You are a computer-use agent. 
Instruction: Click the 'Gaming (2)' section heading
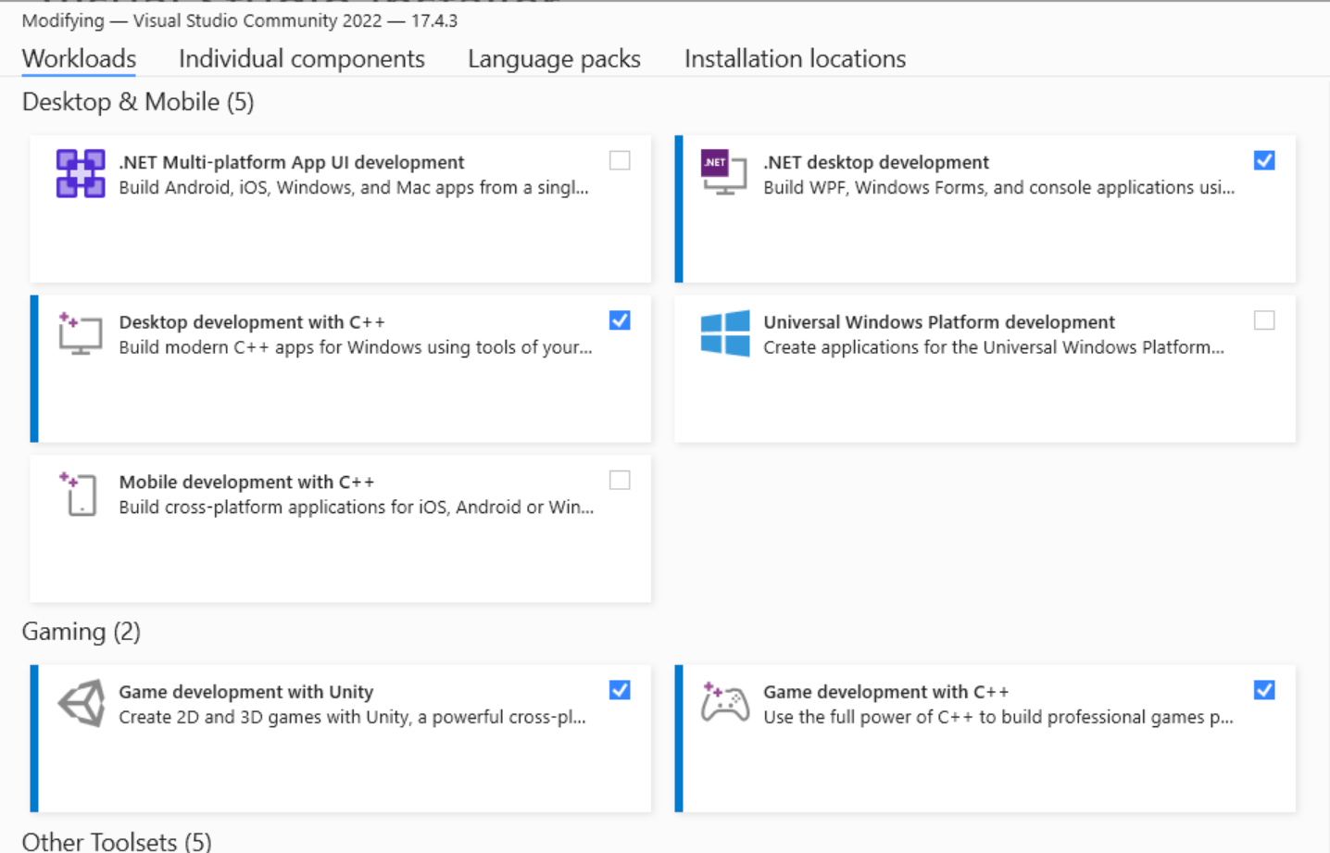[x=82, y=632]
